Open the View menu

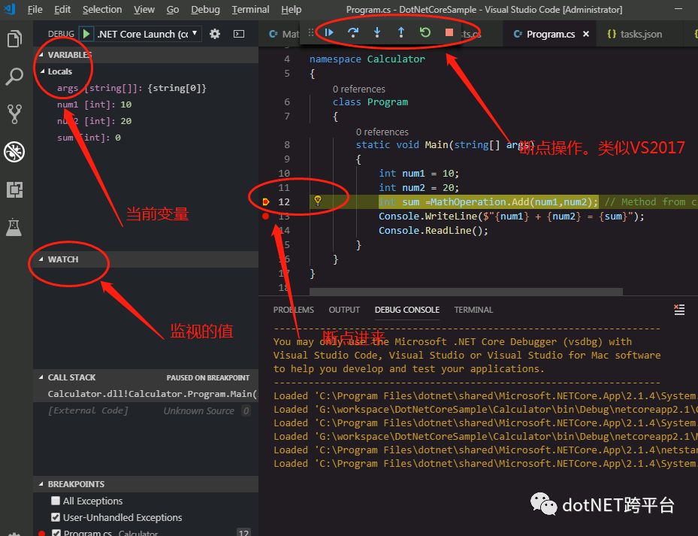click(144, 9)
